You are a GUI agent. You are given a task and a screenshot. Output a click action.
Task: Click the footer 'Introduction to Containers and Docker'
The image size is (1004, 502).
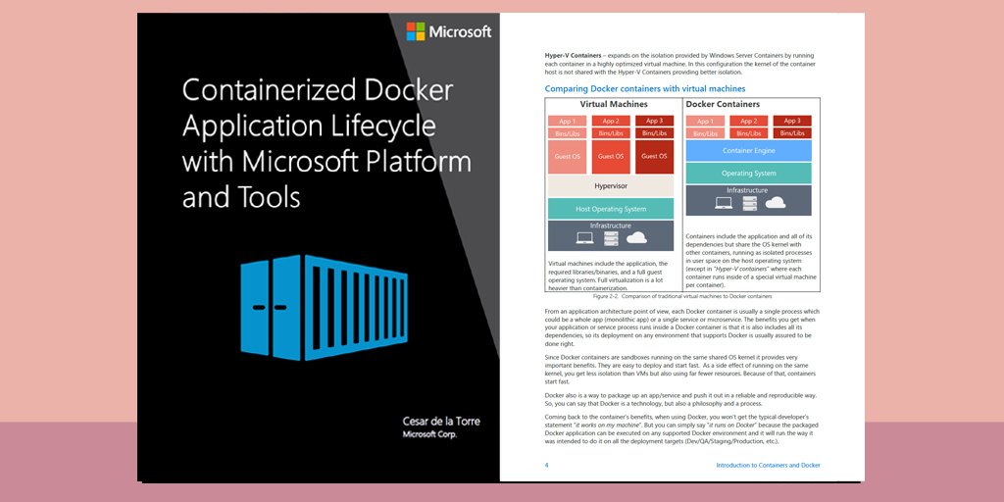point(768,466)
